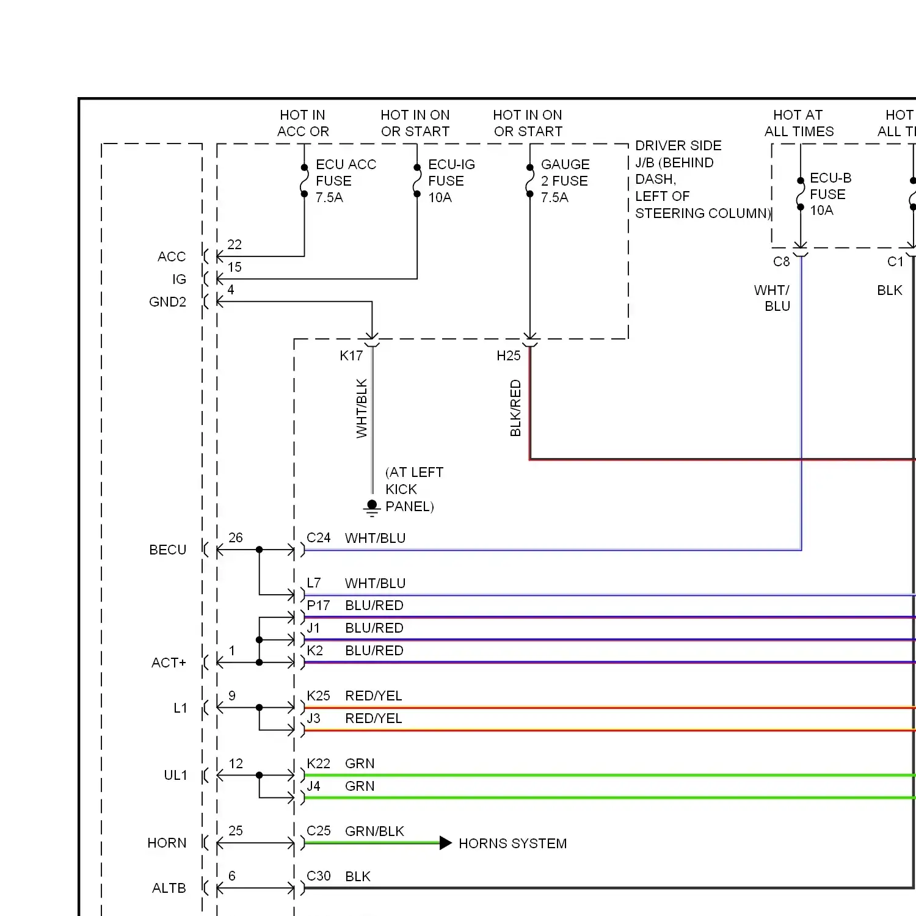Click connector label C1
Image resolution: width=916 pixels, height=916 pixels.
tap(895, 261)
